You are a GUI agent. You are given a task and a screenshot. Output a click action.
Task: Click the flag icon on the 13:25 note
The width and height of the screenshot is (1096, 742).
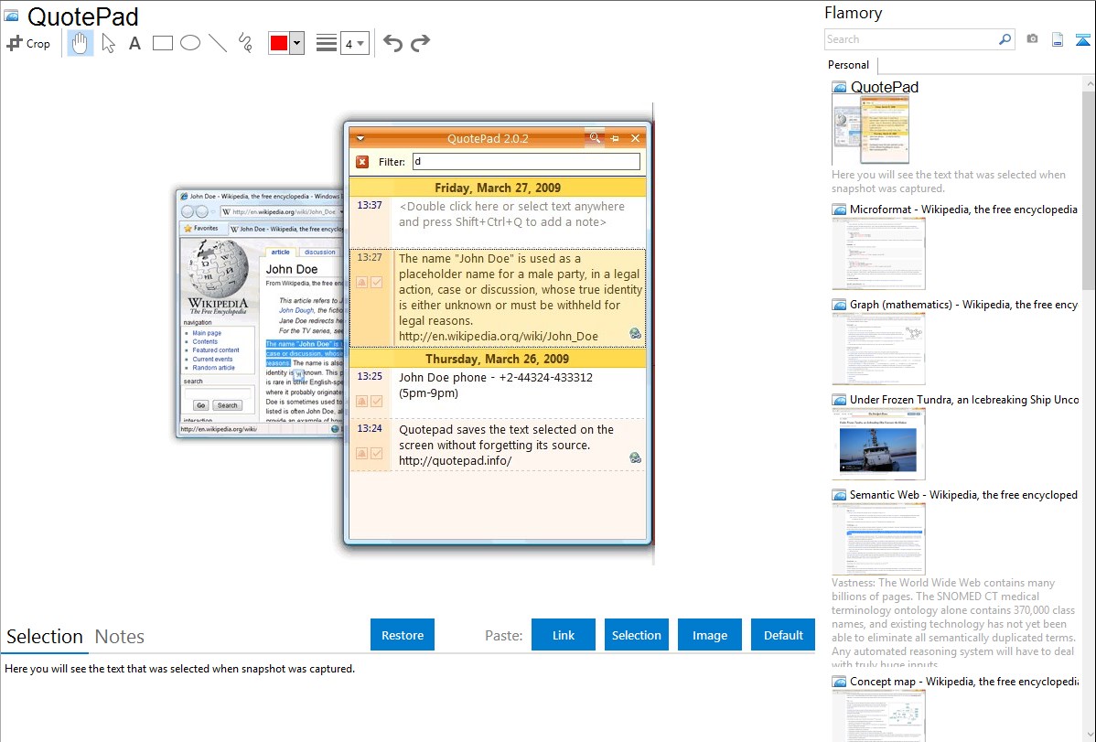pos(362,402)
